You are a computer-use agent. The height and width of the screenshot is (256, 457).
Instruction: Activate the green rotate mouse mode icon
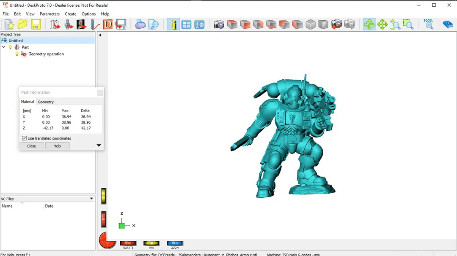(x=369, y=24)
